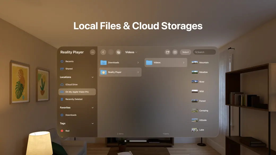
Task: Click the Favorites Downloads arrow icon
Action: [x=62, y=115]
